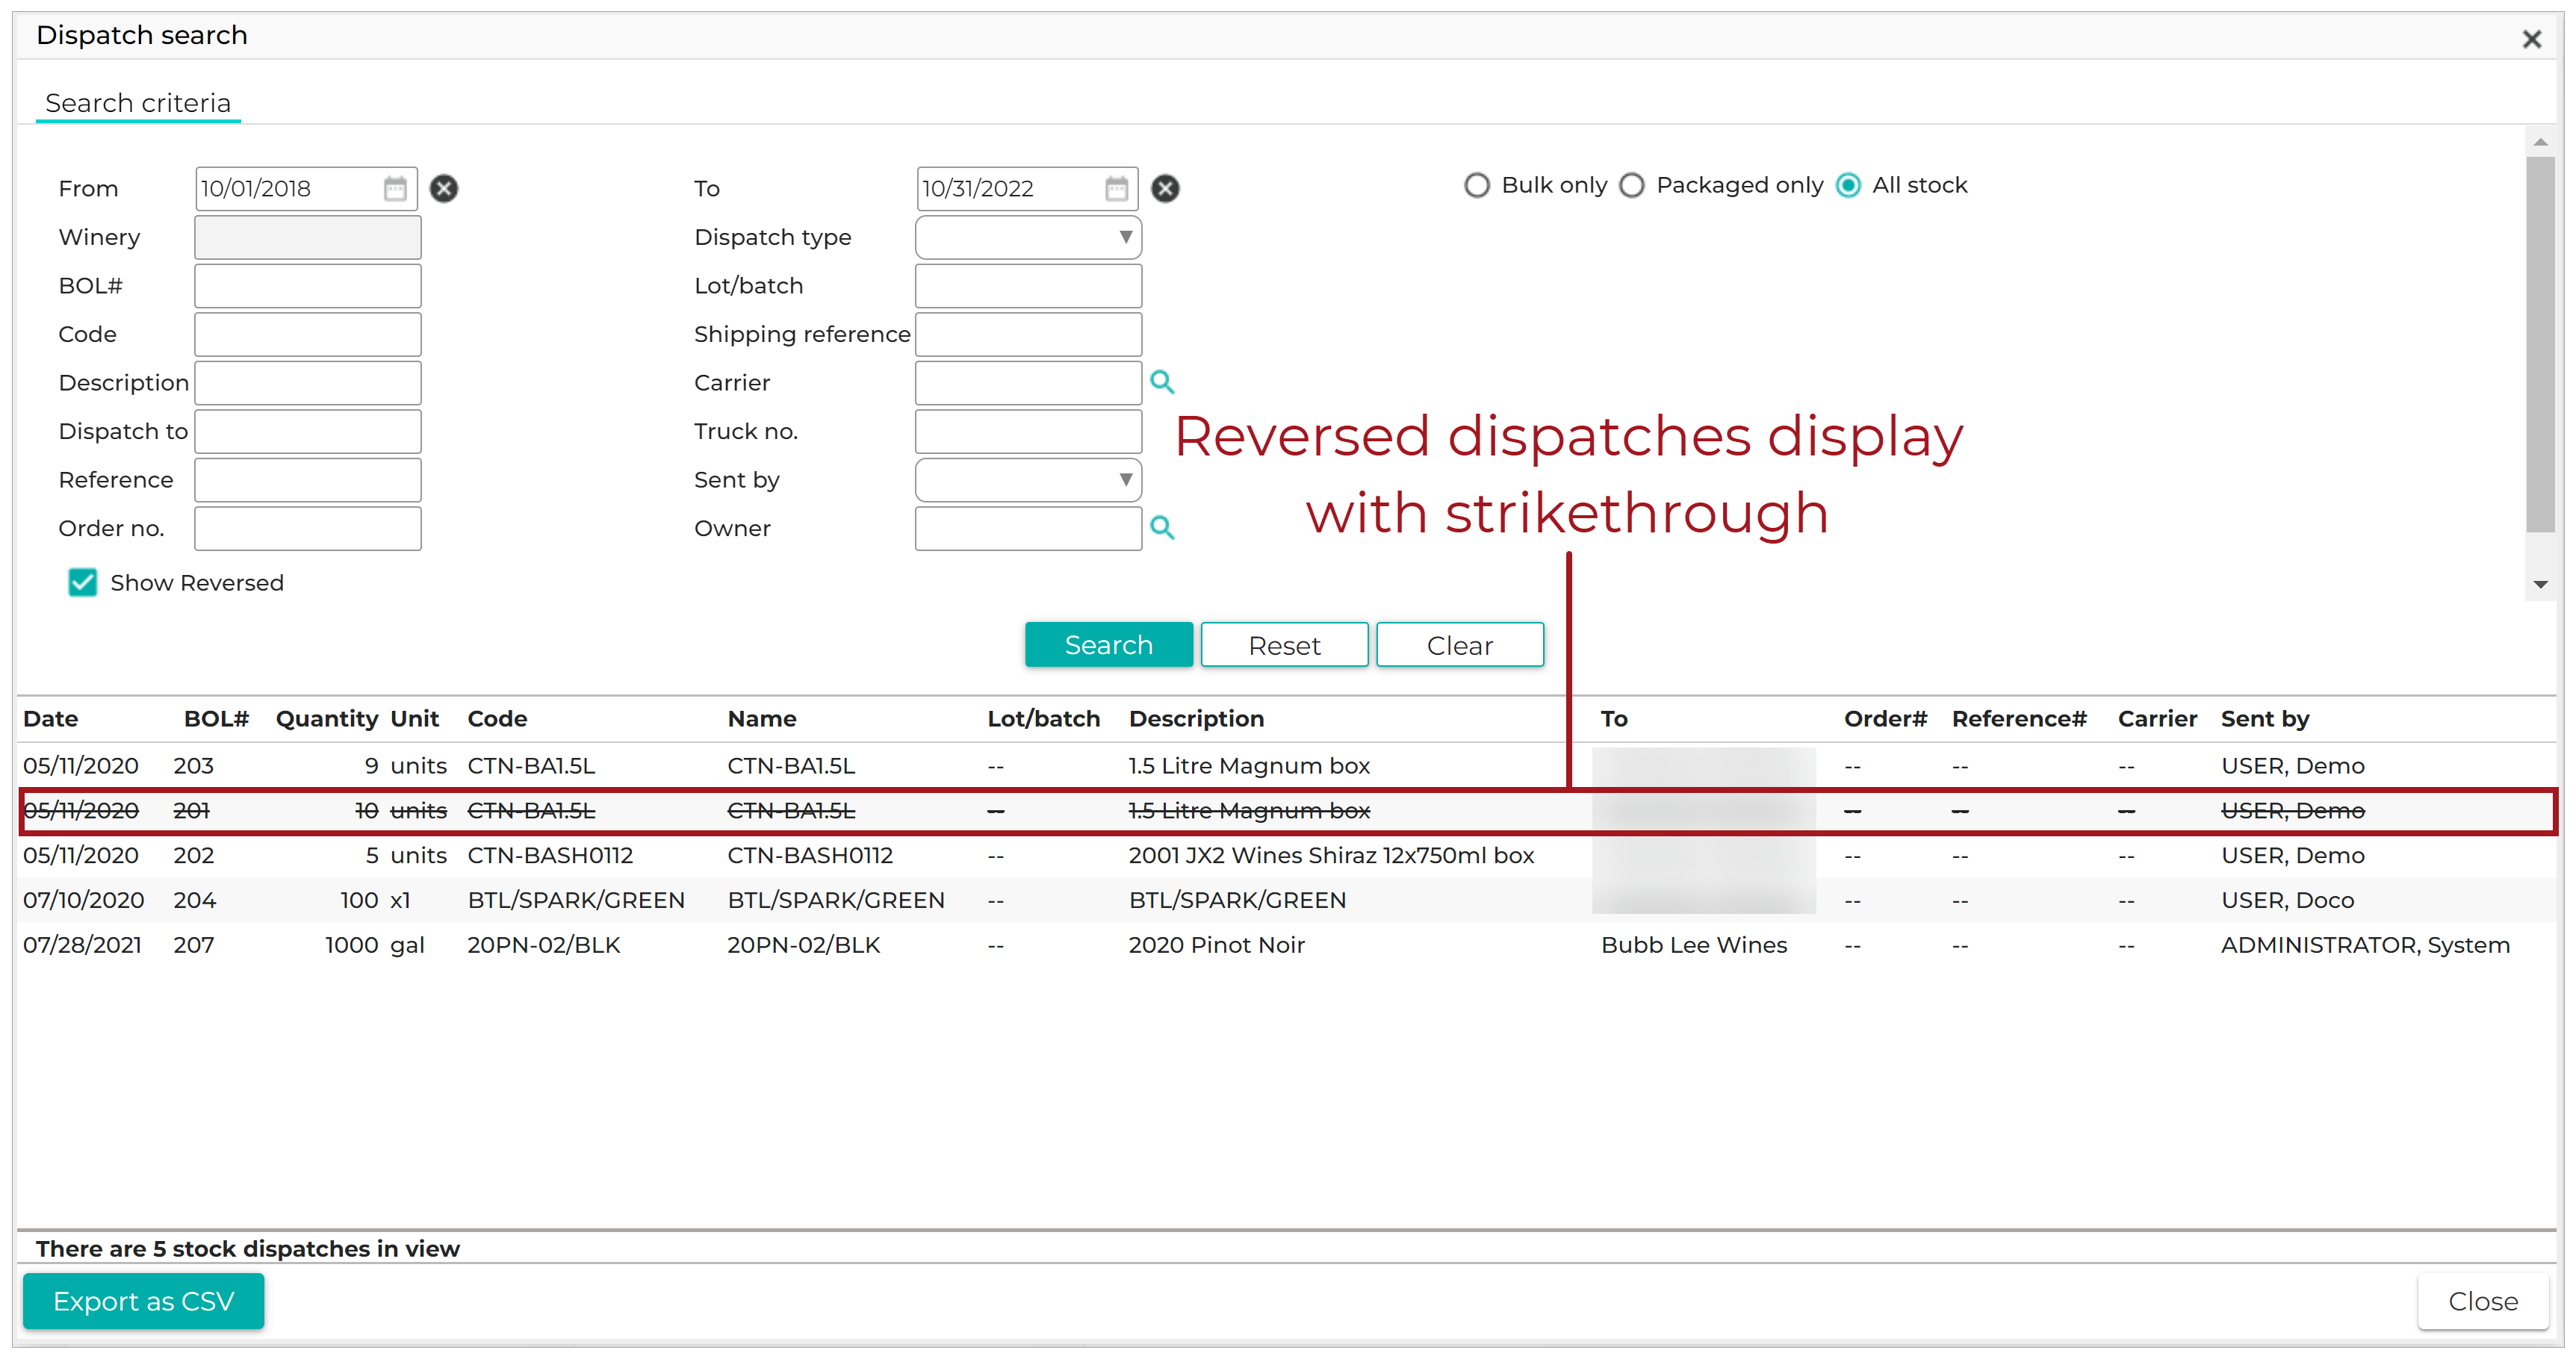Focus the Lot/batch input field
Viewport: 2576px width, 1356px height.
(1028, 286)
